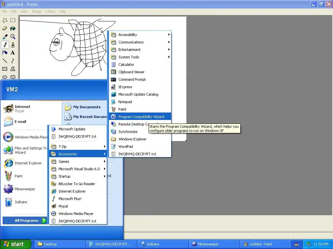Screen dimensions: 333x249
Task: Select the Polygon tool in Paint
Action: (x=13, y=69)
